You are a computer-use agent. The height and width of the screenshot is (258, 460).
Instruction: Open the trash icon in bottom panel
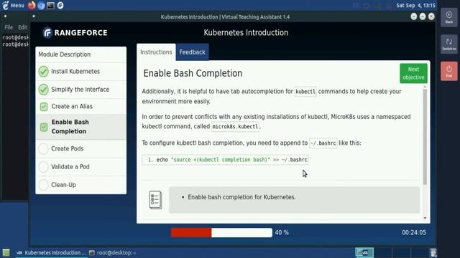433,253
